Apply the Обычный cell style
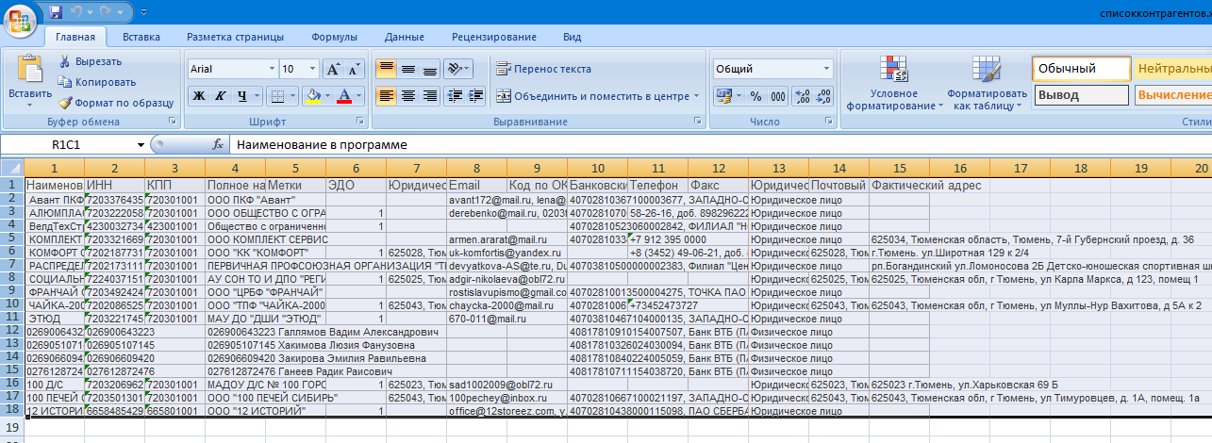The width and height of the screenshot is (1212, 443). pos(1082,69)
